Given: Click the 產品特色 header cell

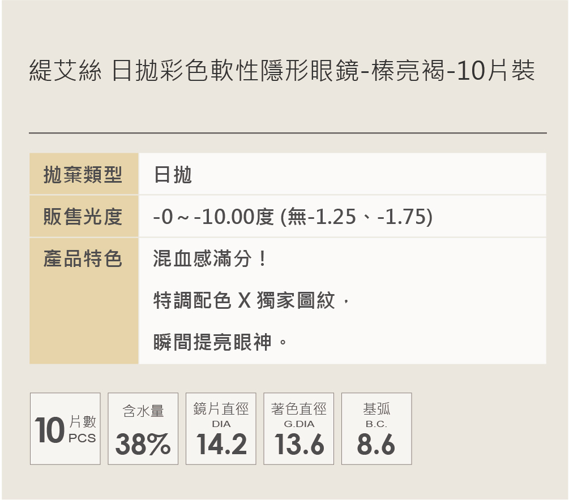Looking at the screenshot, I should pyautogui.click(x=83, y=259).
